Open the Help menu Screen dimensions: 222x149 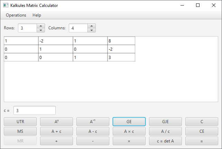(x=37, y=15)
